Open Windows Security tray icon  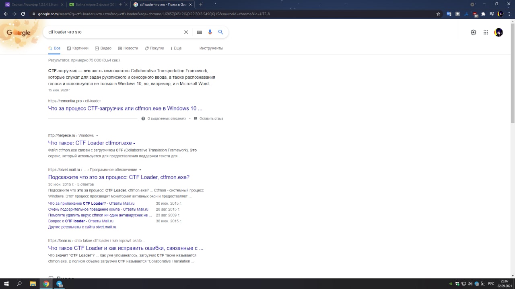click(457, 284)
